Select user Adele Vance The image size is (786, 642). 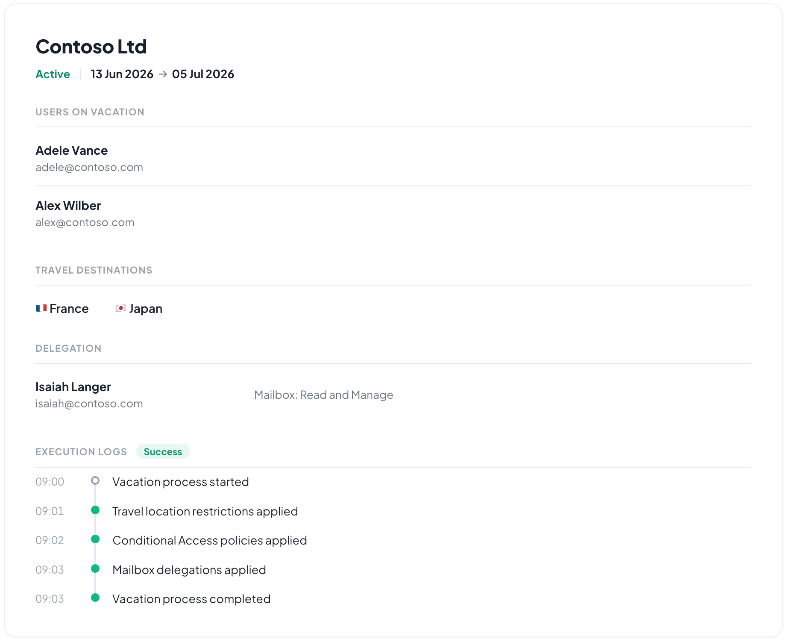[x=71, y=150]
